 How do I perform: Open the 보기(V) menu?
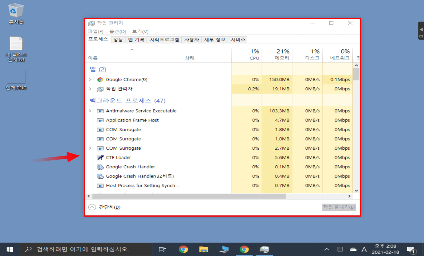140,31
